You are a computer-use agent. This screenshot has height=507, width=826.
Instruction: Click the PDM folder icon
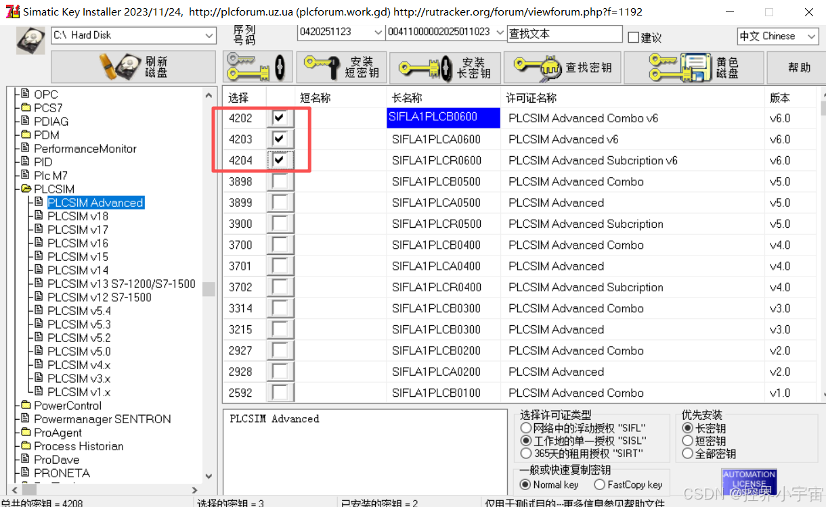[x=26, y=135]
